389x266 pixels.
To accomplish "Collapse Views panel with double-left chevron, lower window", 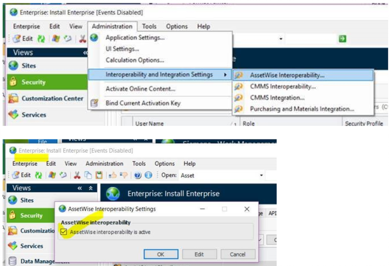I will tap(79, 188).
